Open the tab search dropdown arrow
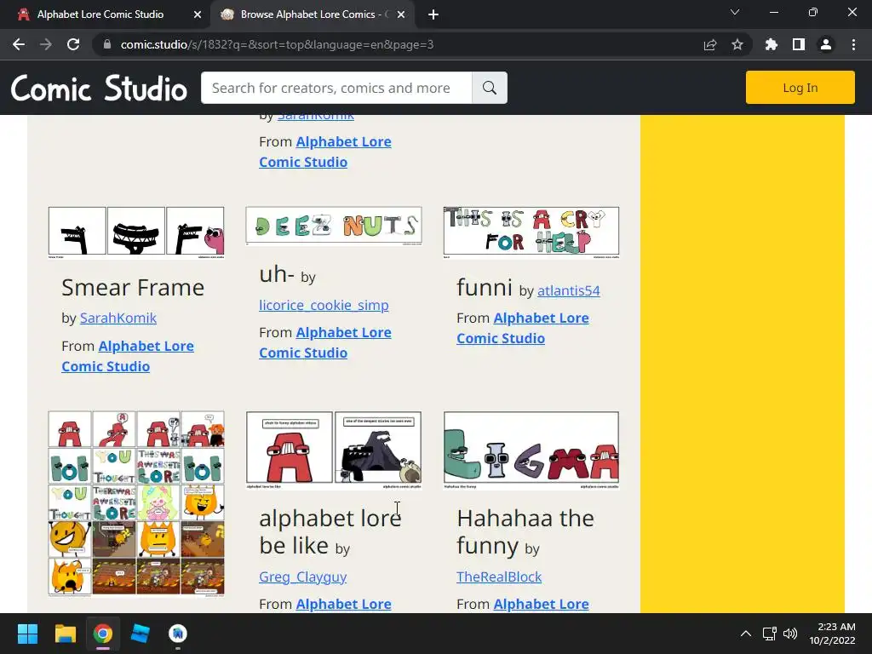This screenshot has width=872, height=654. coord(735,12)
